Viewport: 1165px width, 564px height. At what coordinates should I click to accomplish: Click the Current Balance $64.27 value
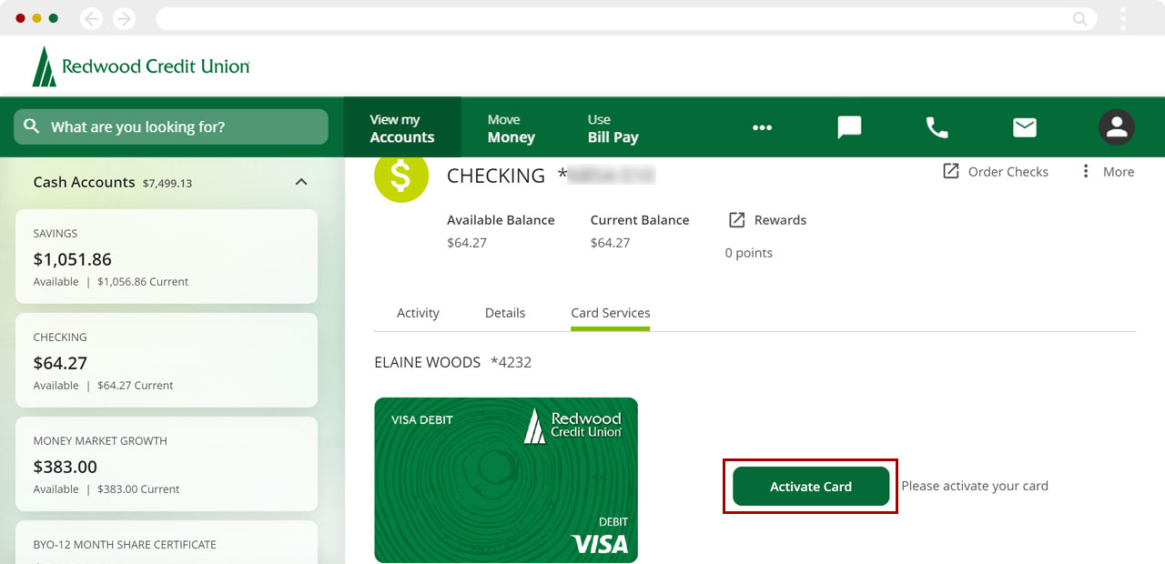[610, 243]
